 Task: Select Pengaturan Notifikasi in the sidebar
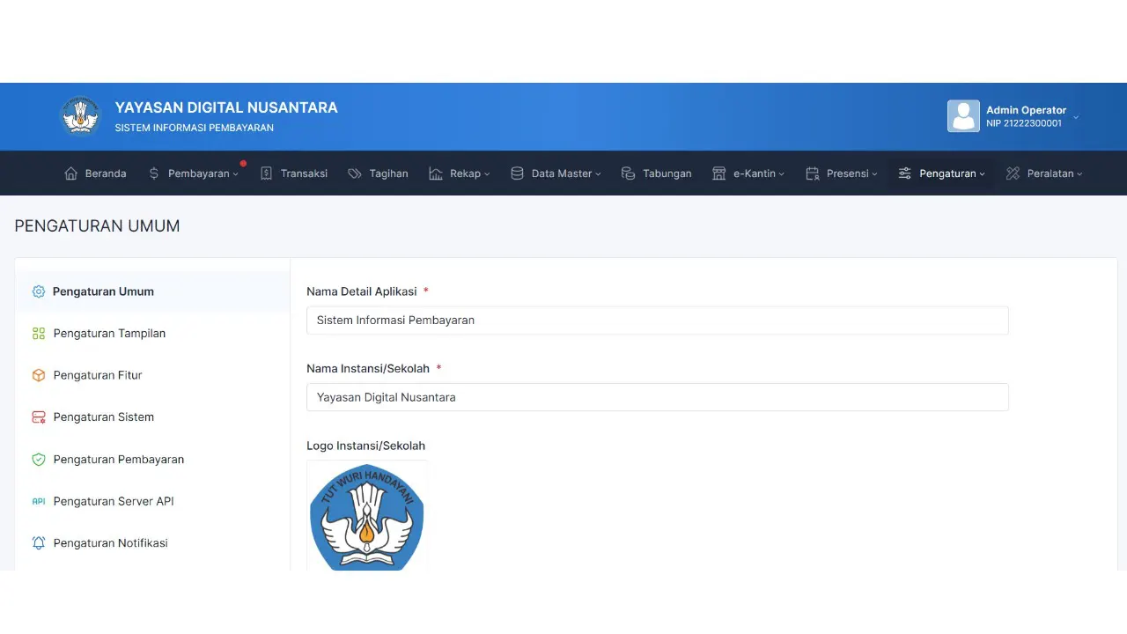152,543
